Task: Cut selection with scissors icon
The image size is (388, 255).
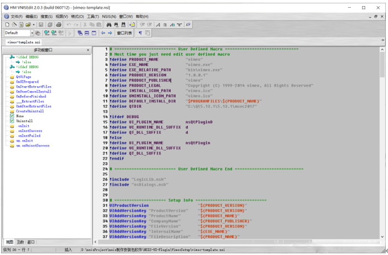Action: point(85,24)
